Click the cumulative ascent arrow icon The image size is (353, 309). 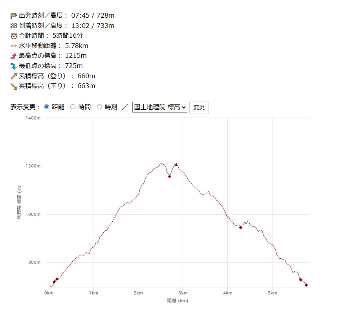pyautogui.click(x=14, y=76)
